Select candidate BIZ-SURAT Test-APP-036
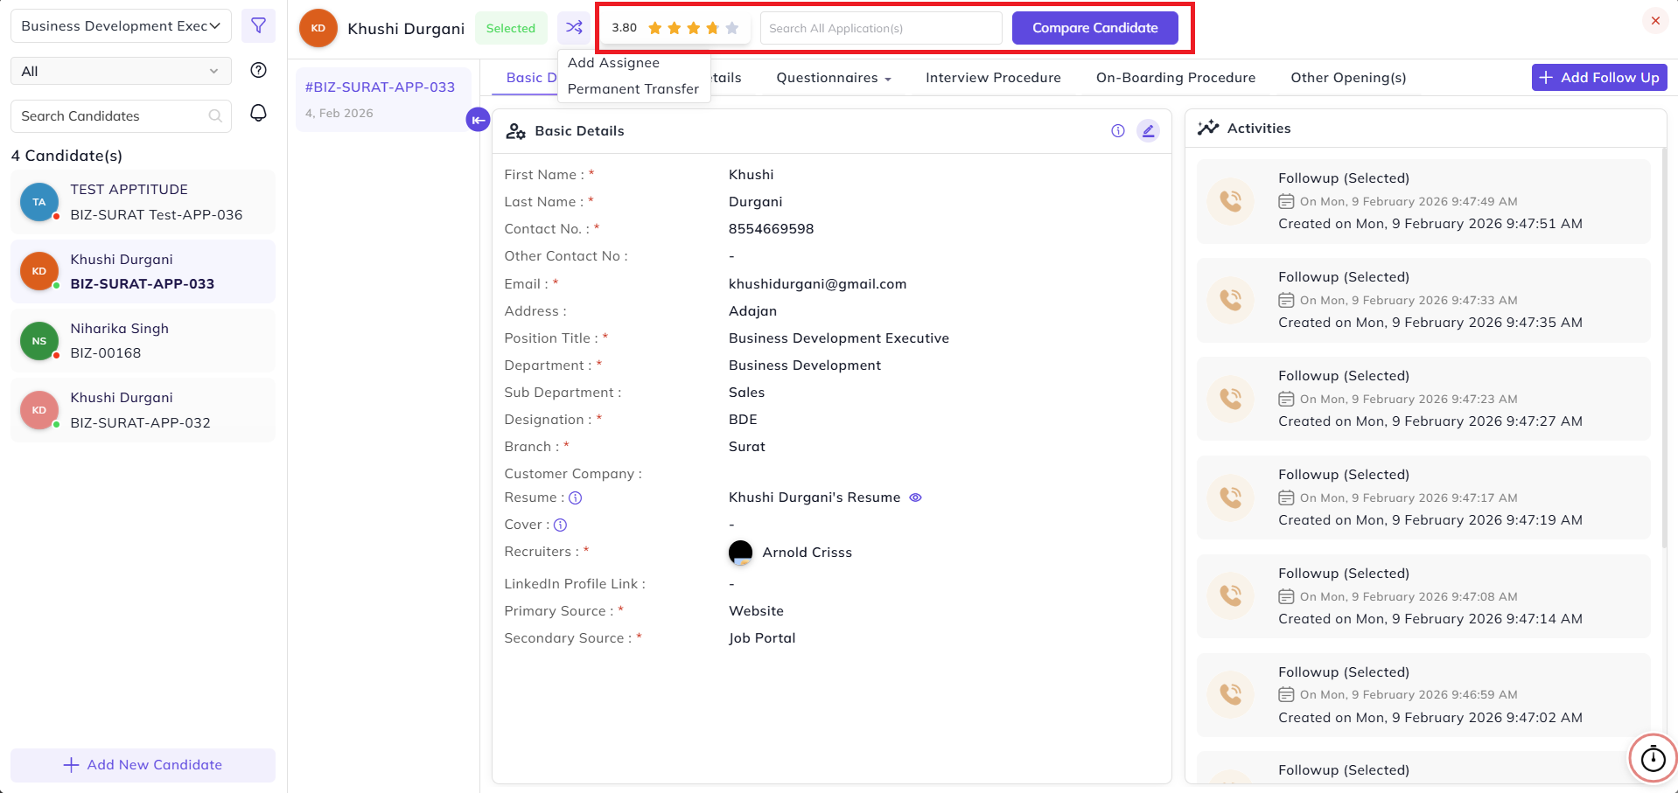Image resolution: width=1678 pixels, height=793 pixels. pyautogui.click(x=143, y=202)
